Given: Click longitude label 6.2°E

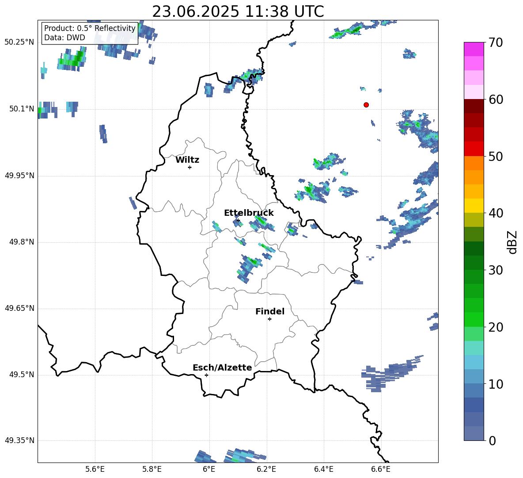Looking at the screenshot, I should tap(266, 469).
